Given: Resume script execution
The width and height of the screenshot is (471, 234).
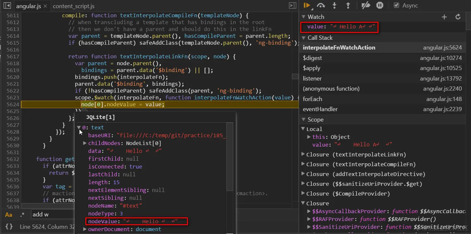Looking at the screenshot, I should click(x=307, y=5).
